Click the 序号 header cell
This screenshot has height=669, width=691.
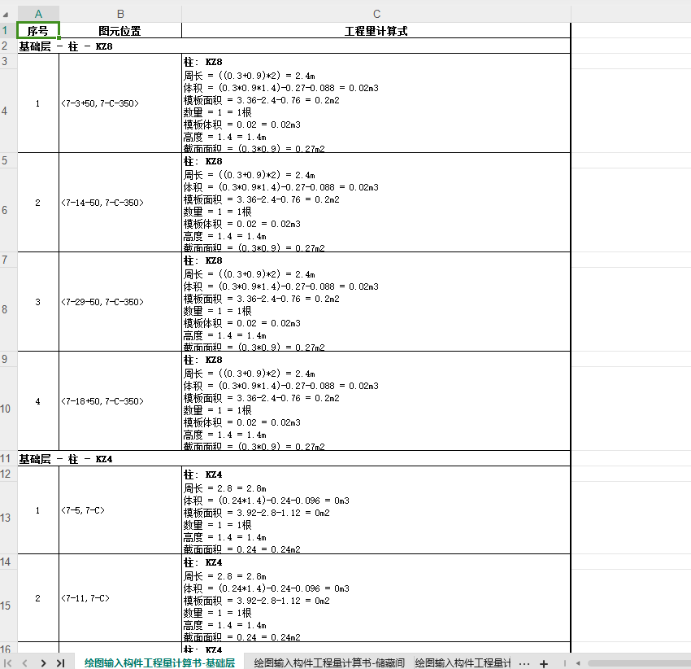[x=38, y=30]
